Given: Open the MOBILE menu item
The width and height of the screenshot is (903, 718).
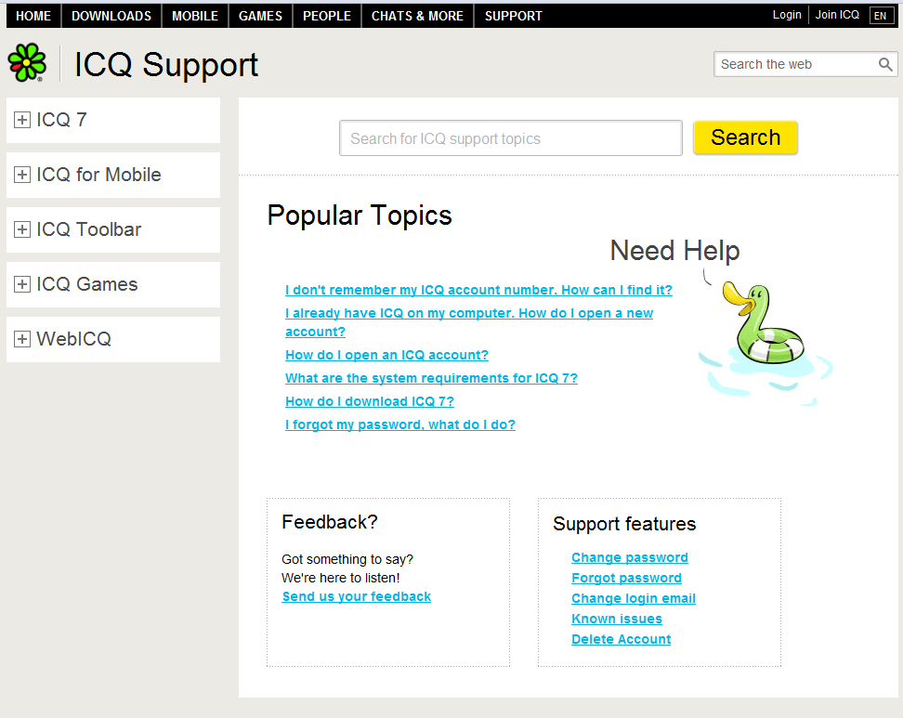Looking at the screenshot, I should coord(195,16).
